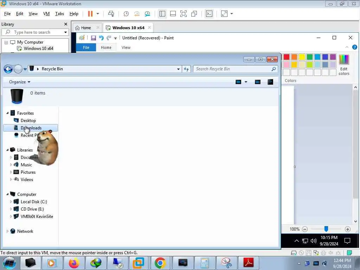Screen dimensions: 360x270
Task: Revert VM to previous snapshot icon
Action: point(137,14)
